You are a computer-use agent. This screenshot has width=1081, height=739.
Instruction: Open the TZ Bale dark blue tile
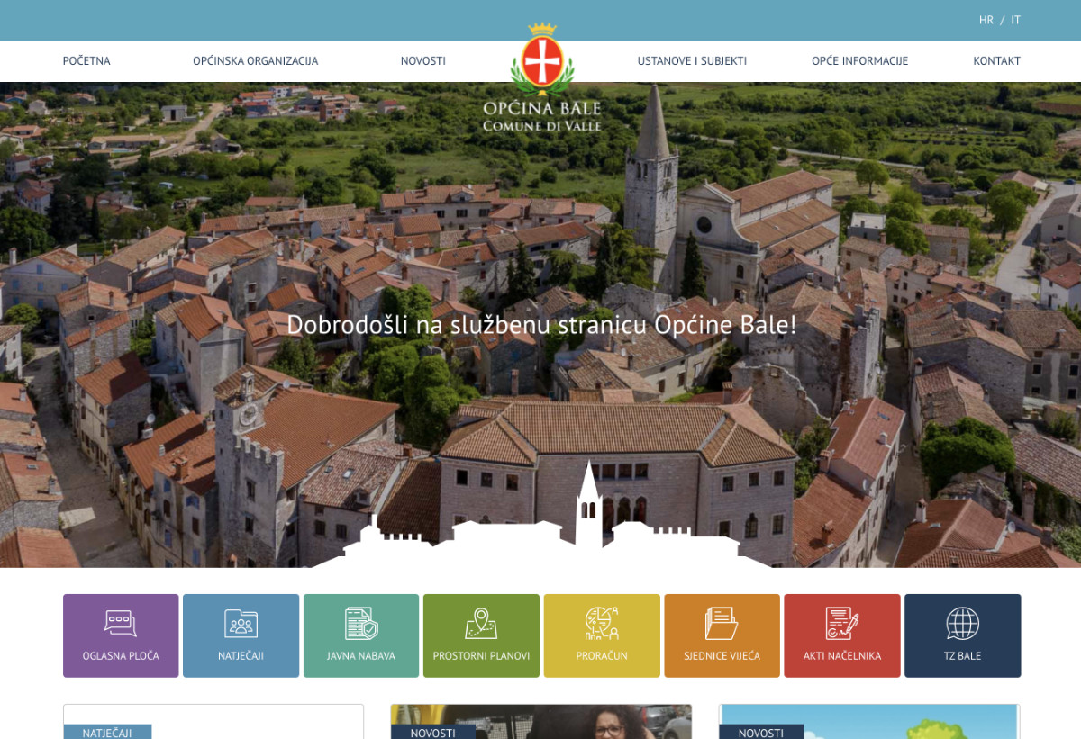(962, 635)
